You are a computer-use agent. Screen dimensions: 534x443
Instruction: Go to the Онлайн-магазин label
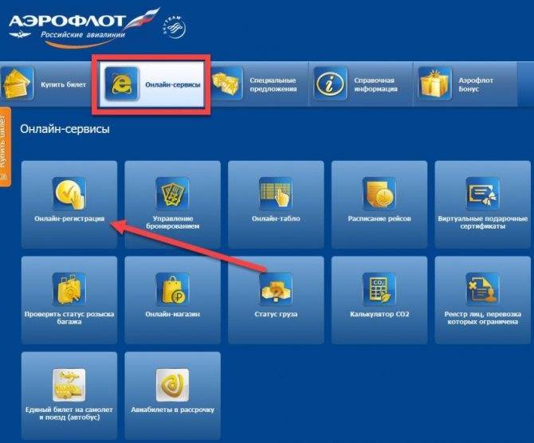click(x=173, y=314)
